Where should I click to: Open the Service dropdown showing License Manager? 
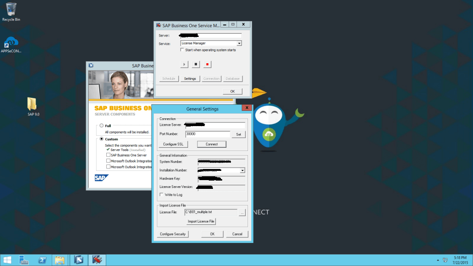pos(239,43)
